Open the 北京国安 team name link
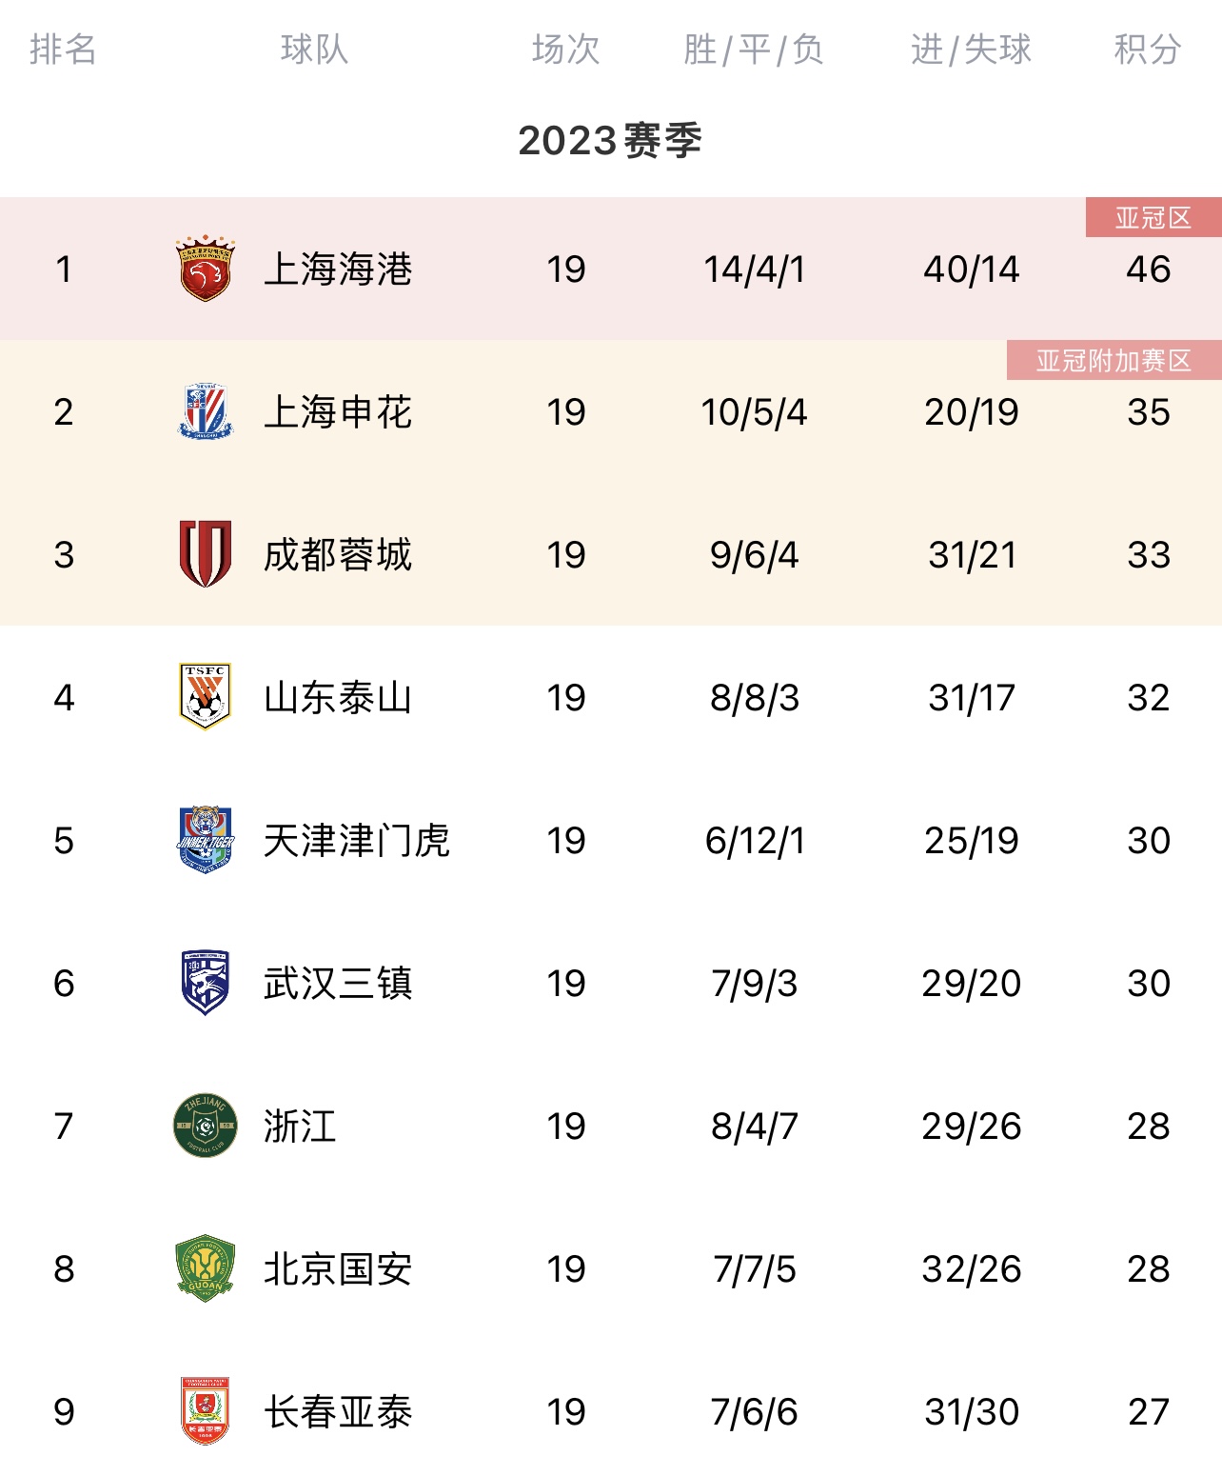The height and width of the screenshot is (1476, 1222). tap(338, 1269)
